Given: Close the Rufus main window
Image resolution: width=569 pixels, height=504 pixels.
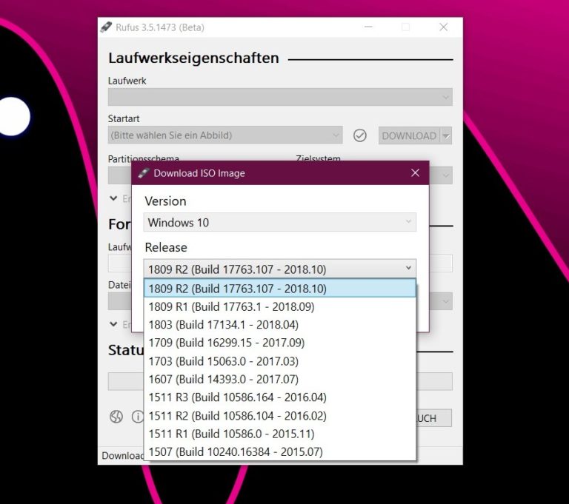Looking at the screenshot, I should (x=444, y=27).
